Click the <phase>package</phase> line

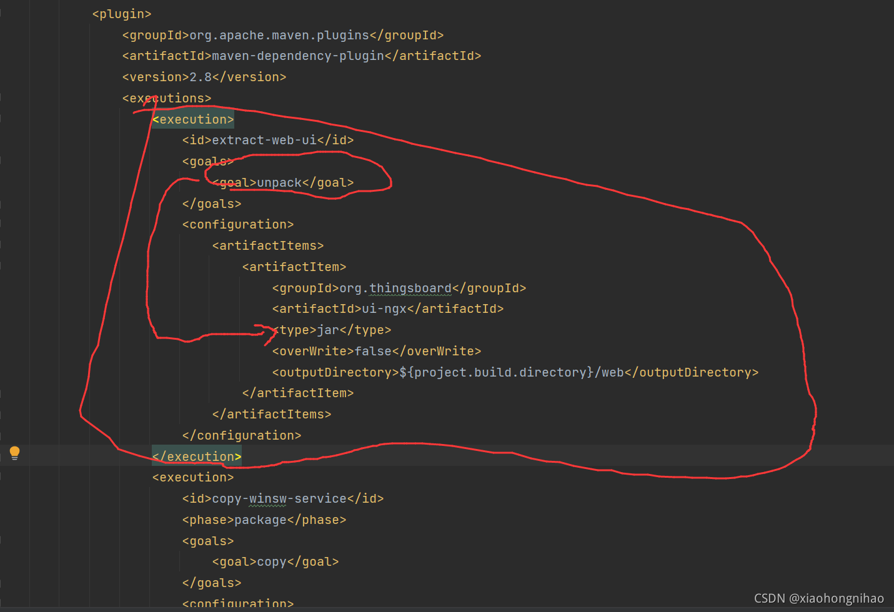pos(264,520)
